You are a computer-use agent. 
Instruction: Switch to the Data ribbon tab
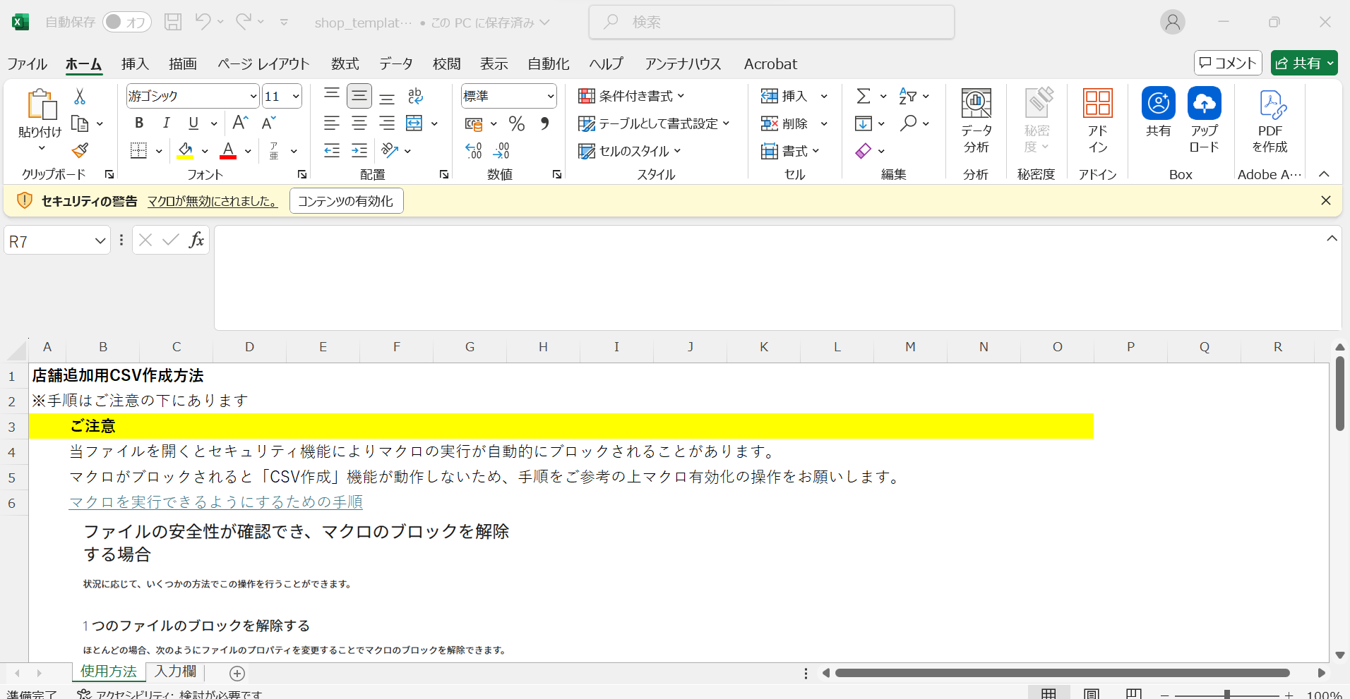[x=395, y=64]
